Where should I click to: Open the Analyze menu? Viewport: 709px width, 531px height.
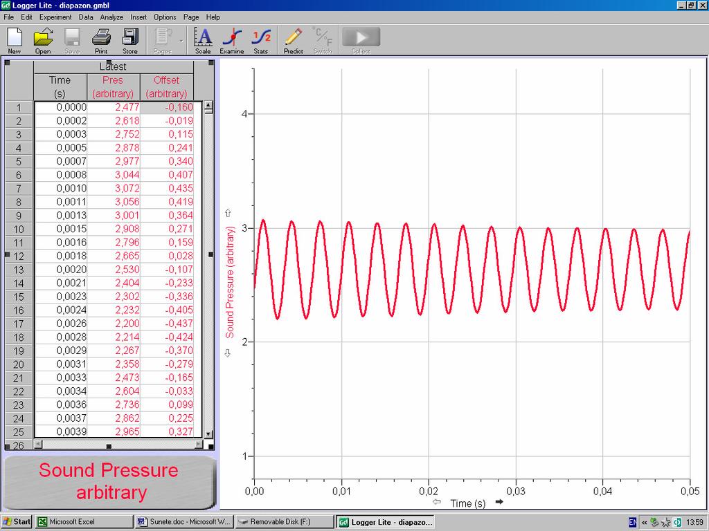click(111, 17)
